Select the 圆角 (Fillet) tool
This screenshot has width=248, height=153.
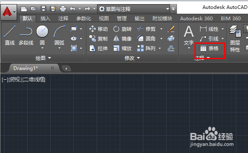tap(146, 38)
